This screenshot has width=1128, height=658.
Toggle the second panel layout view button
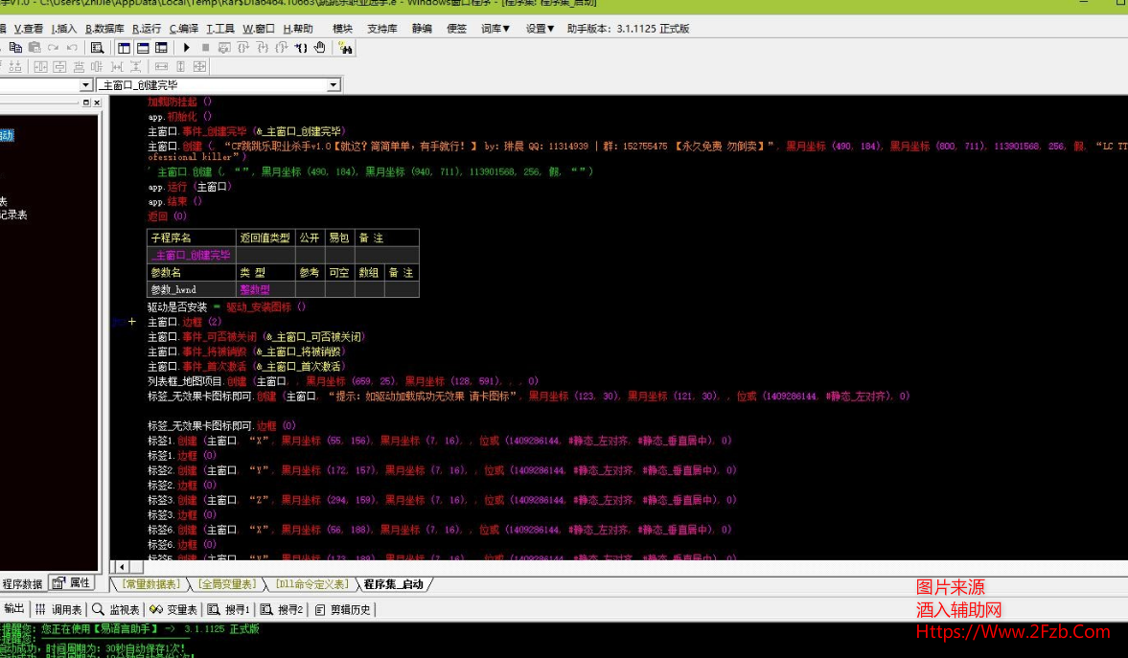pos(143,47)
